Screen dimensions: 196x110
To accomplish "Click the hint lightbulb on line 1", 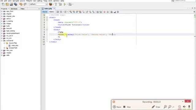I will (44, 15).
